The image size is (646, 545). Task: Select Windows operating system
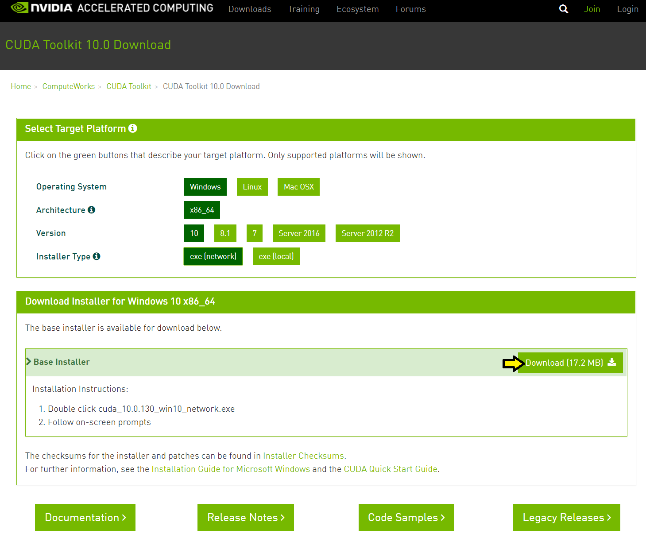coord(205,187)
